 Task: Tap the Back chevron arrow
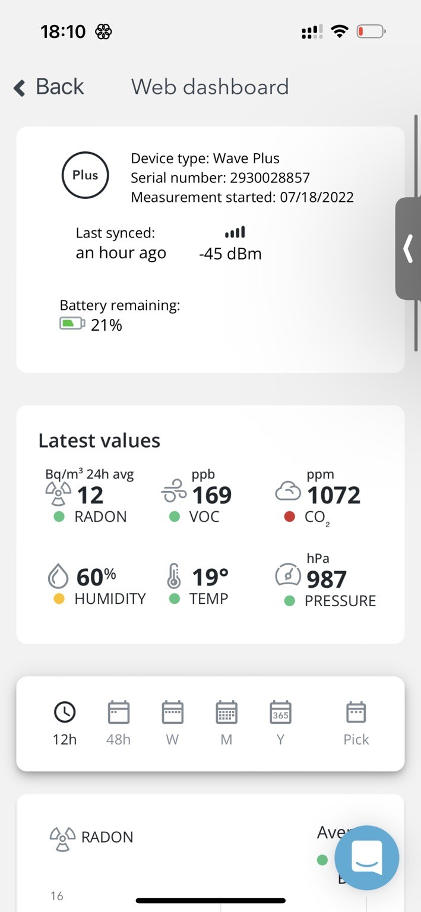(20, 88)
